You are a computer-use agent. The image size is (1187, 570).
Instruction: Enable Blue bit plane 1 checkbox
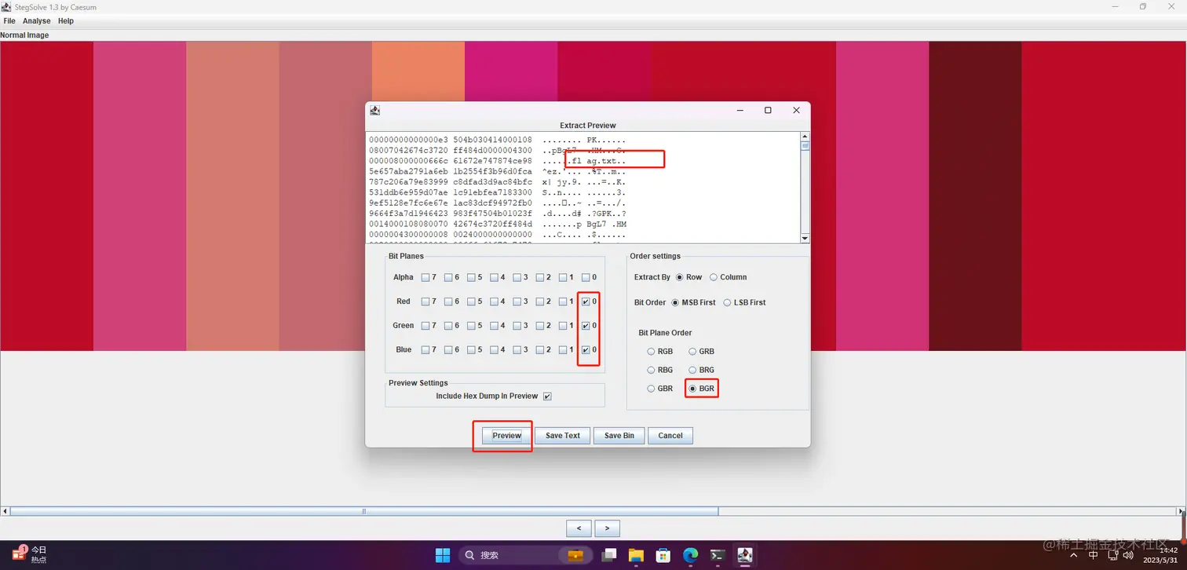pos(563,349)
